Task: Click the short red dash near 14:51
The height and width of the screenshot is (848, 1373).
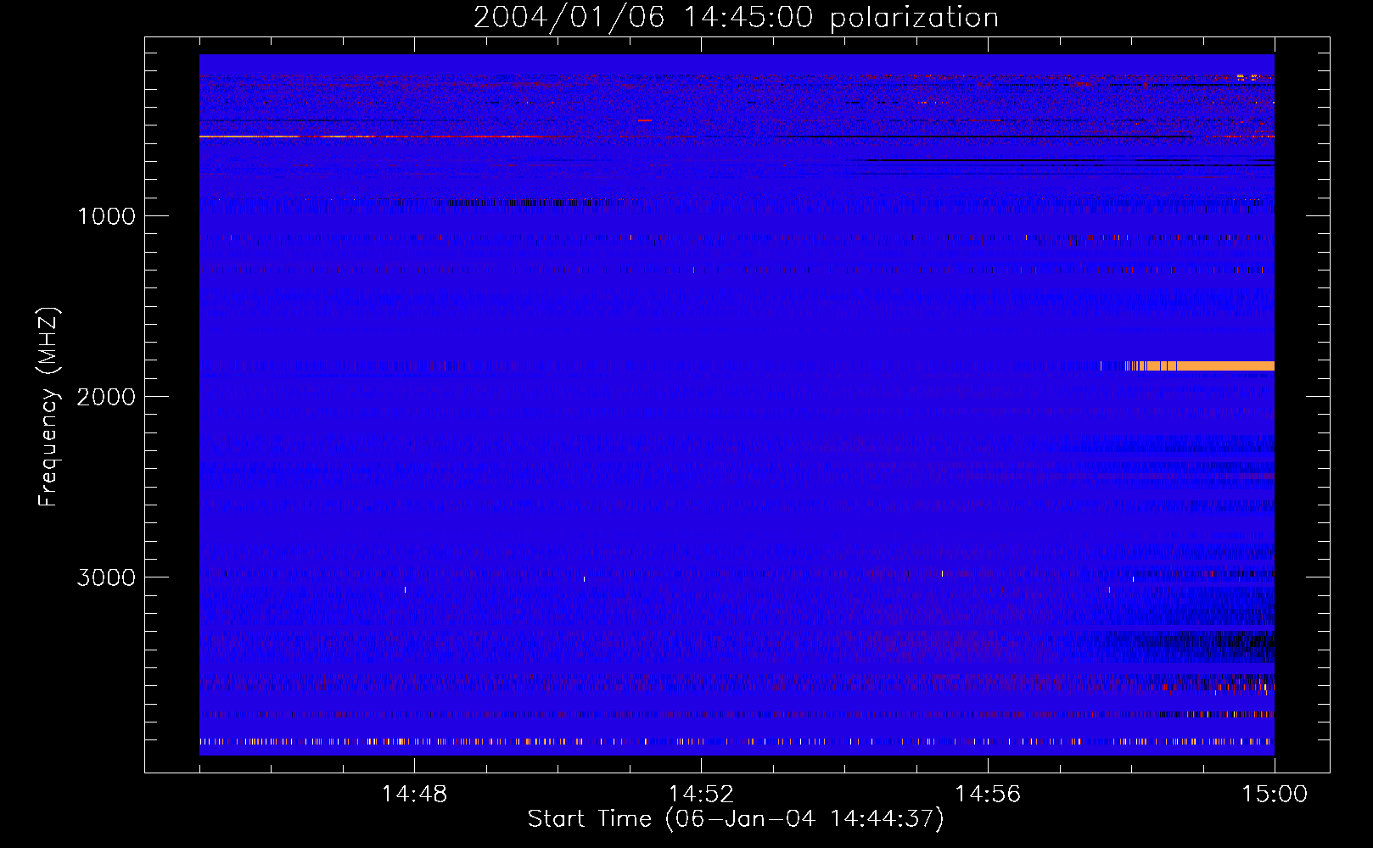Action: 645,120
